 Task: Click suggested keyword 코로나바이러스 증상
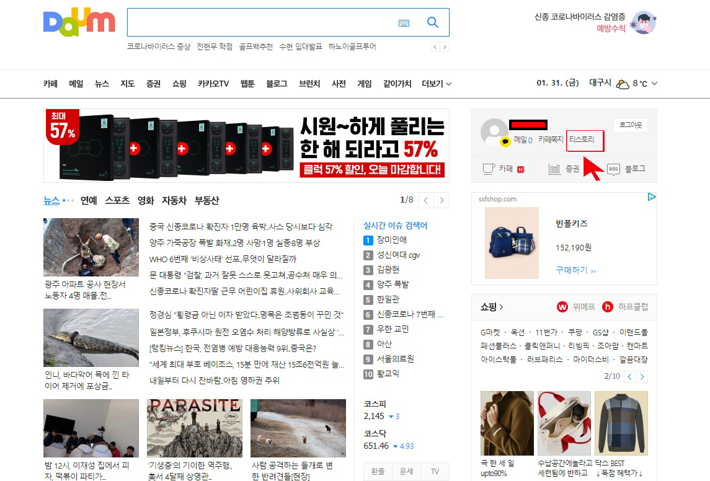159,46
